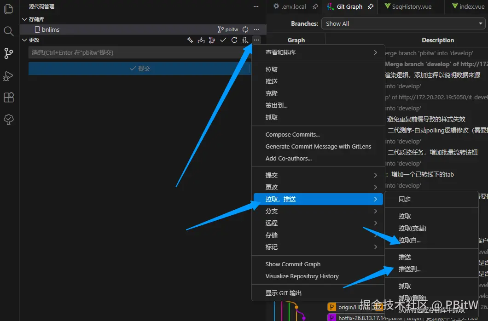This screenshot has width=488, height=321.
Task: Open the Branches Show All dropdown
Action: [403, 23]
